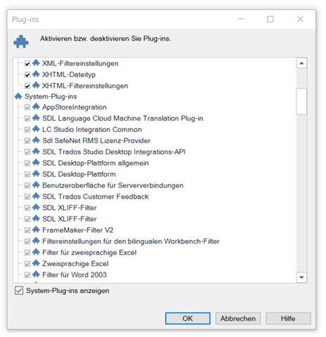
Task: Select the XHTML-Filtereinstellungen entry
Action: (x=85, y=86)
